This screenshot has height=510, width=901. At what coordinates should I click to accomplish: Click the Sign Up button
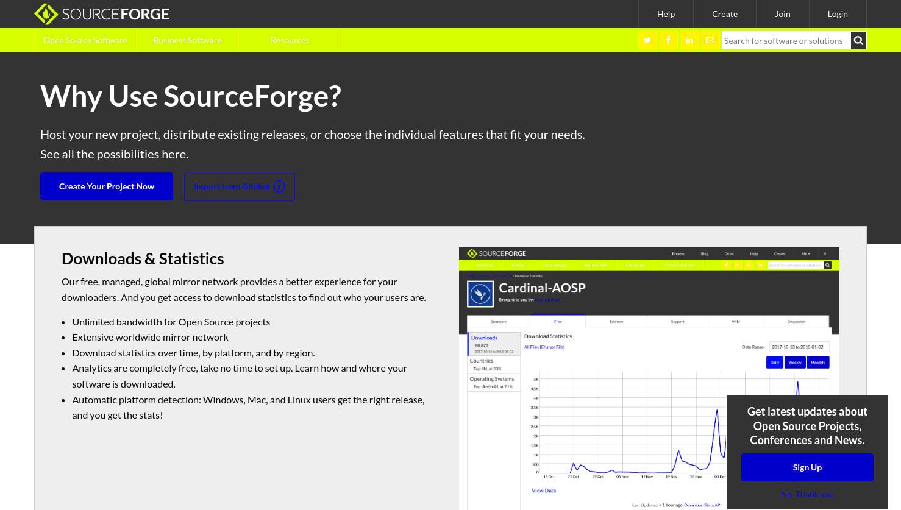807,467
